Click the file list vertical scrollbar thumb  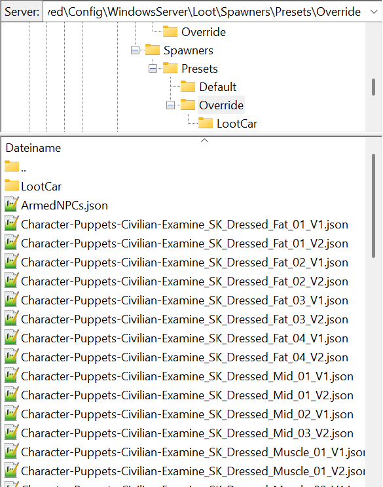pos(373,206)
